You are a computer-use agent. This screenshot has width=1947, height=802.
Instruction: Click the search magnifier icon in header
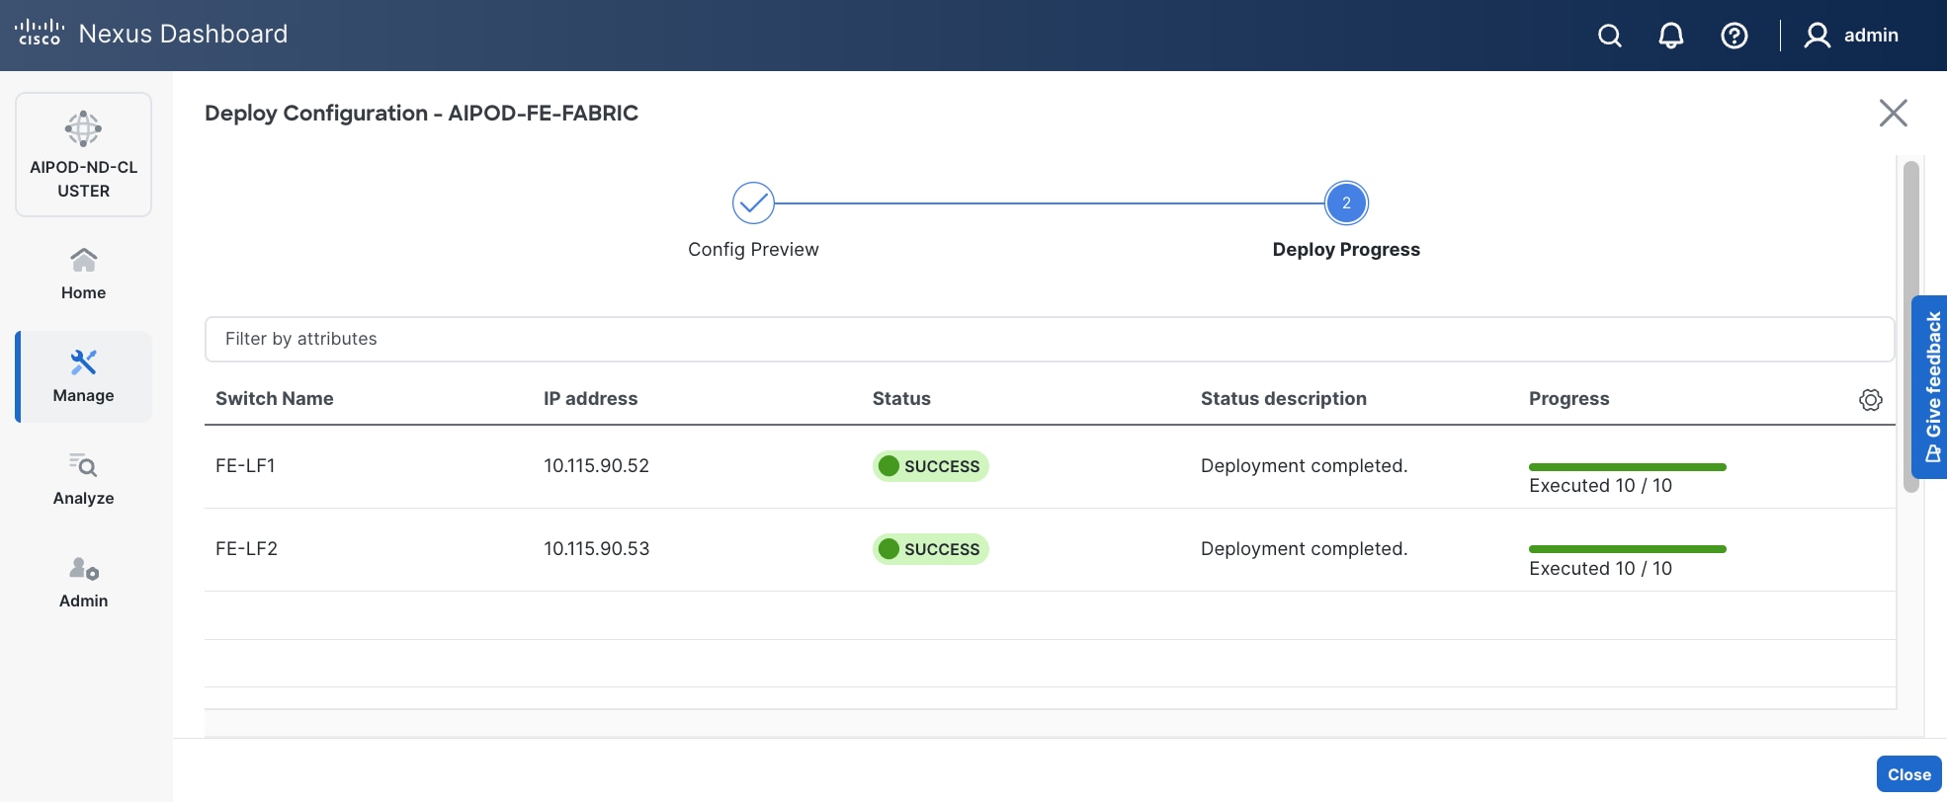[1610, 36]
